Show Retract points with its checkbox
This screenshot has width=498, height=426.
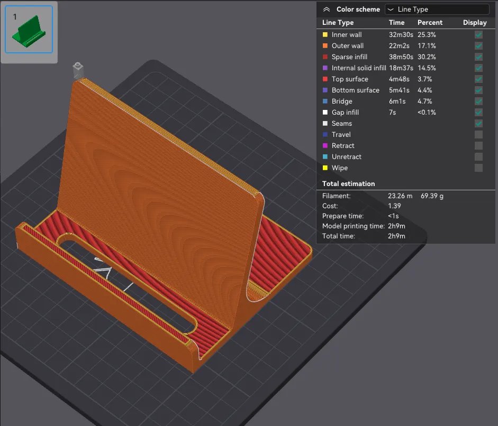click(478, 146)
